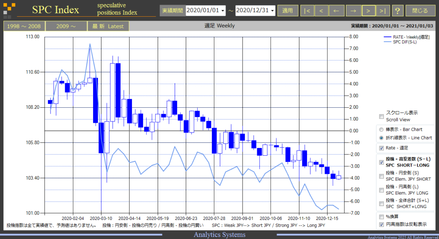The height and width of the screenshot is (239, 439).
Task: Toggle the 円高指数は反転表示 checkbox
Action: click(381, 224)
